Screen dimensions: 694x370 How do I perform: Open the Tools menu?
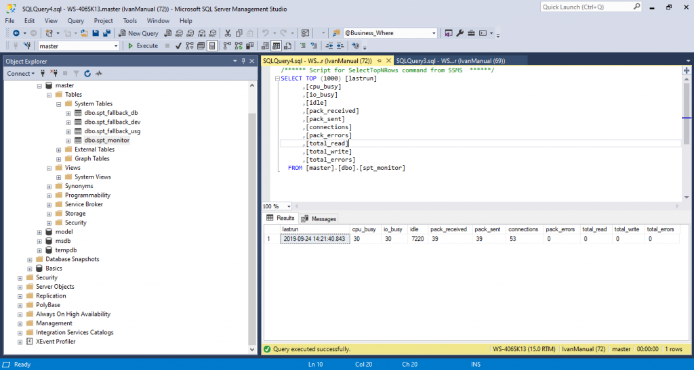[x=129, y=21]
